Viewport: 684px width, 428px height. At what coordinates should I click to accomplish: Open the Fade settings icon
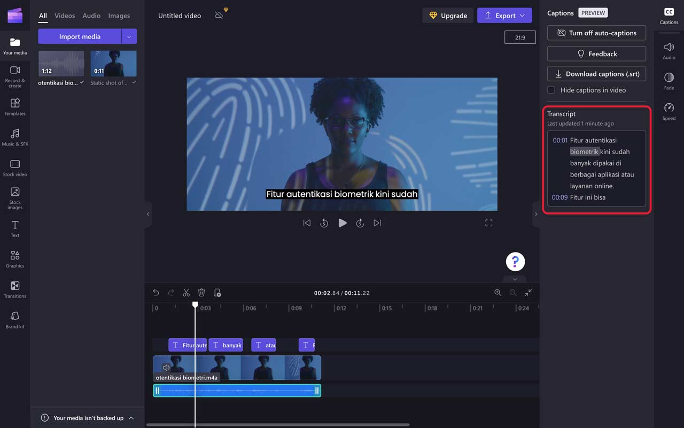[x=669, y=80]
